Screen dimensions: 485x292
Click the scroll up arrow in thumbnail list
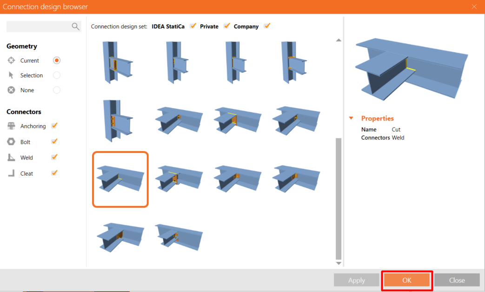point(339,40)
